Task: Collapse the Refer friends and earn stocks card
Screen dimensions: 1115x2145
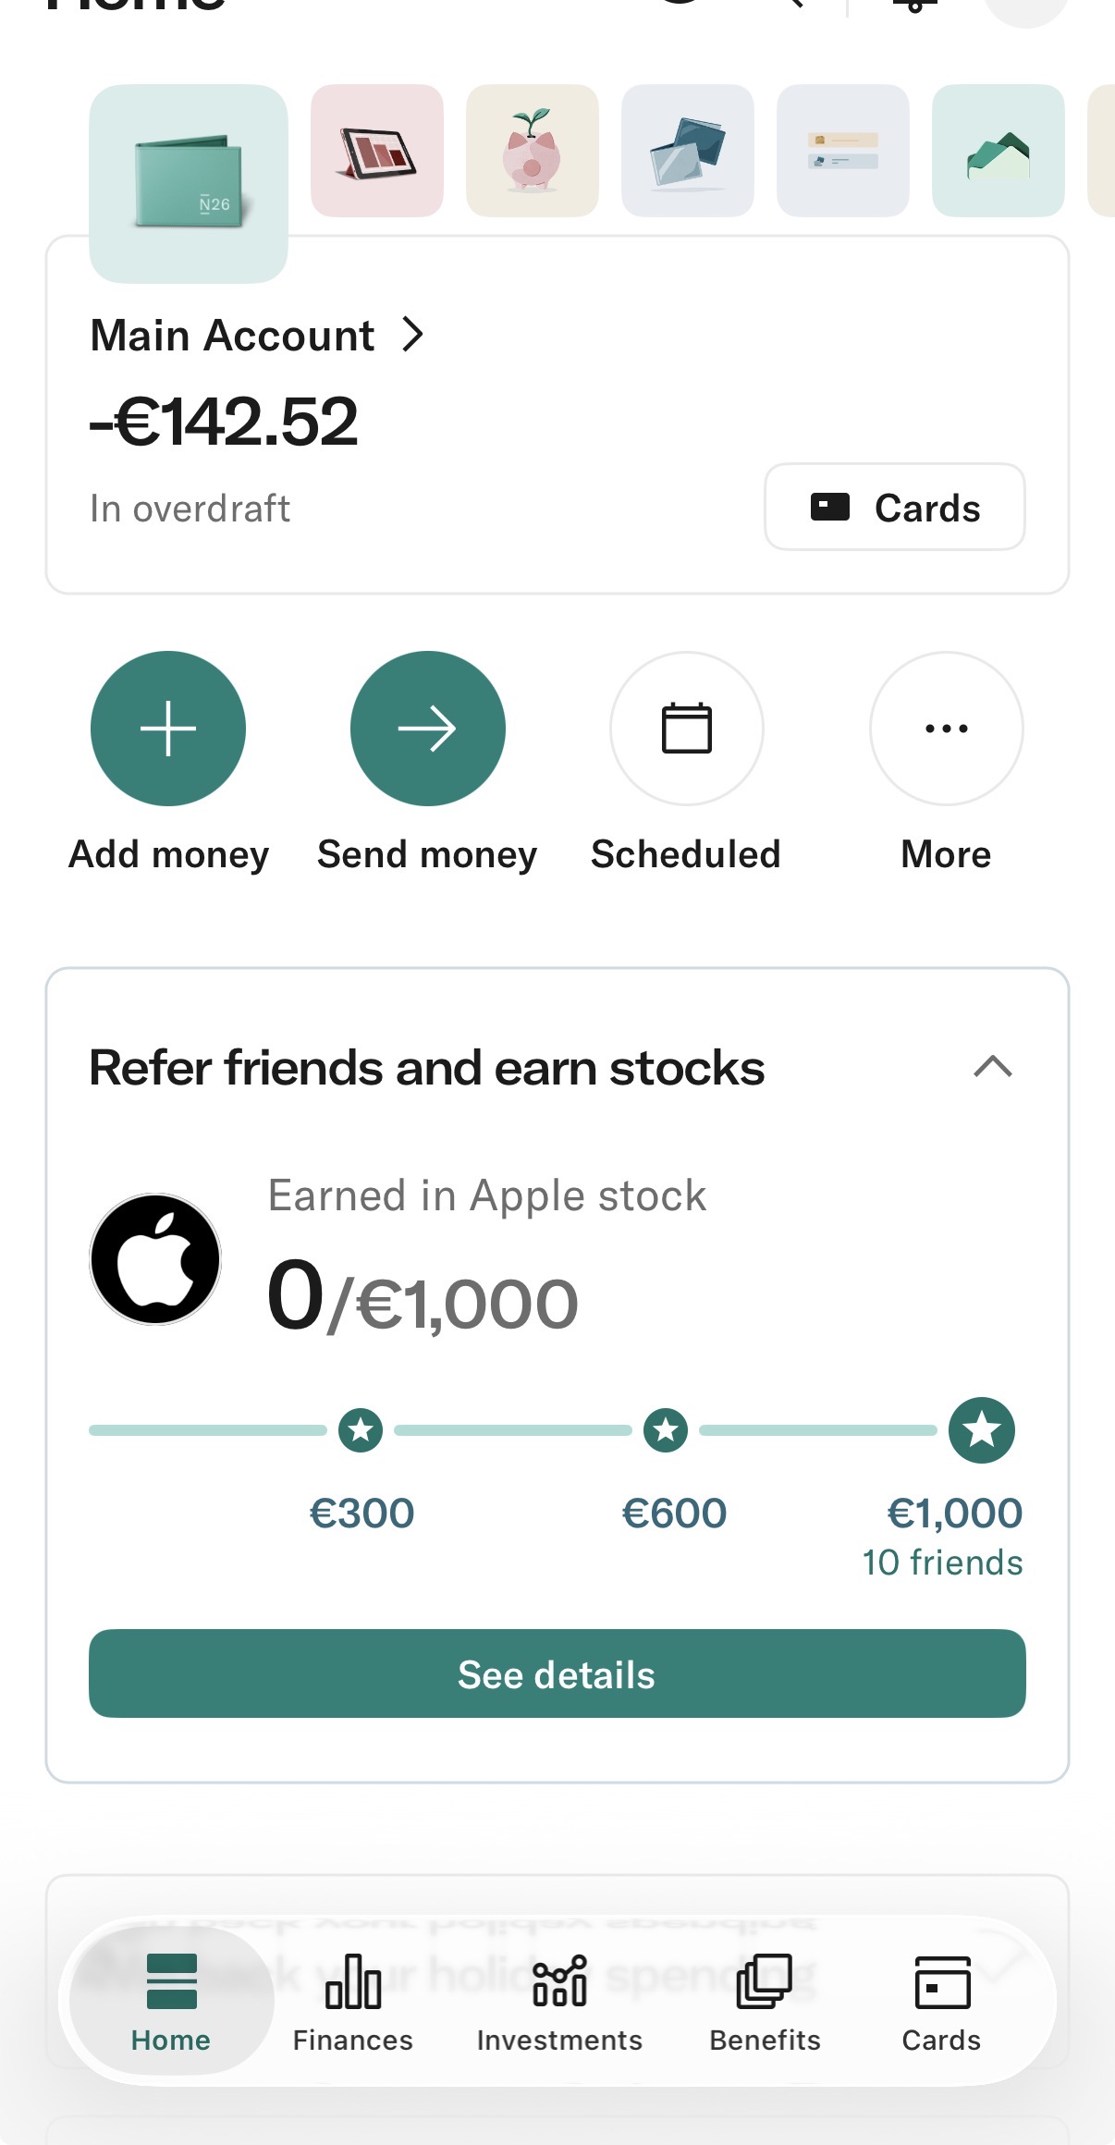Action: click(x=993, y=1067)
